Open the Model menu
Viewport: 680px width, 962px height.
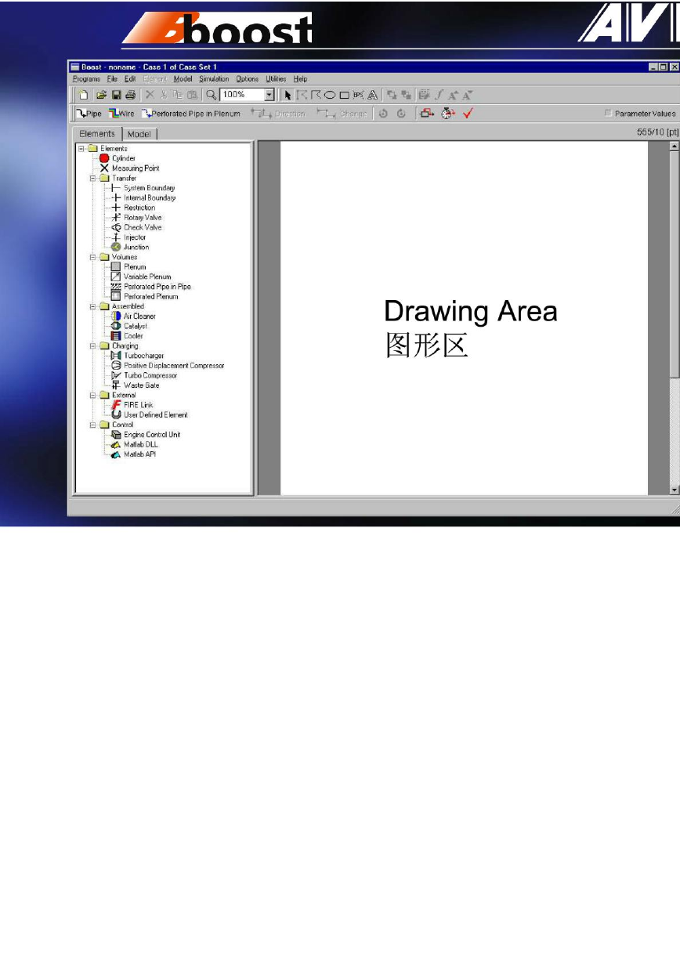(183, 79)
